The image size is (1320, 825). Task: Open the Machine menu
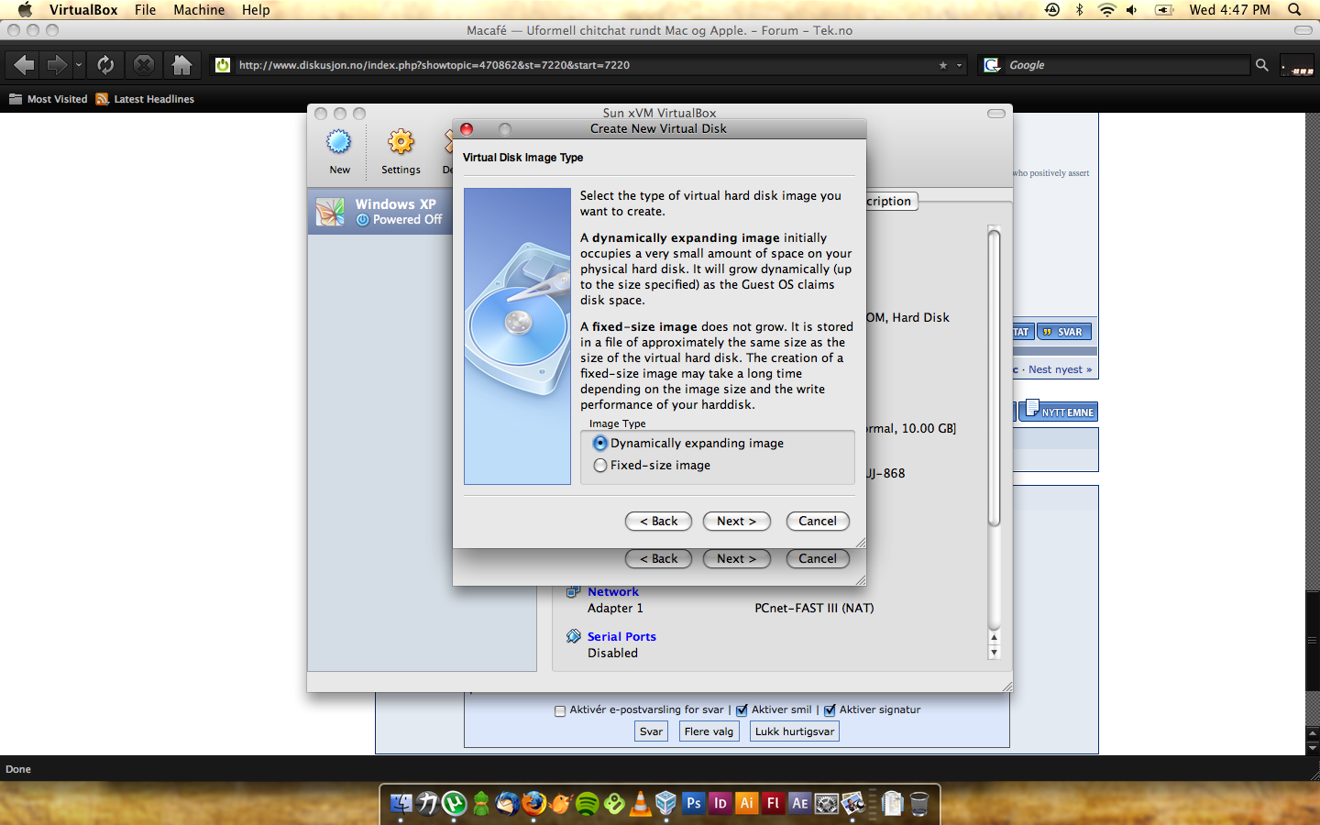click(199, 10)
